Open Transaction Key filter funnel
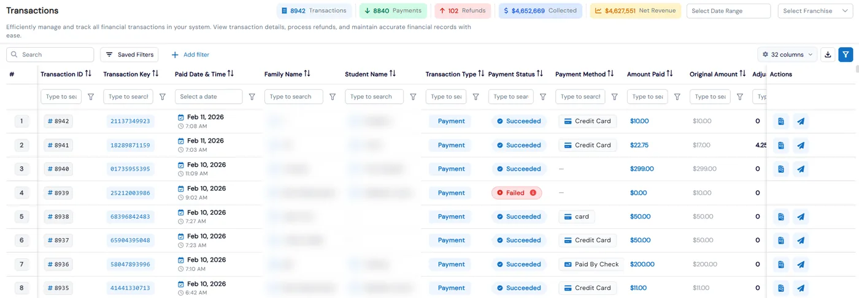 click(x=163, y=97)
